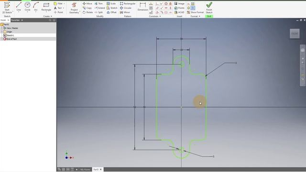Start a Rectangular pattern
Screen dimensions: 306x172
pos(128,3)
